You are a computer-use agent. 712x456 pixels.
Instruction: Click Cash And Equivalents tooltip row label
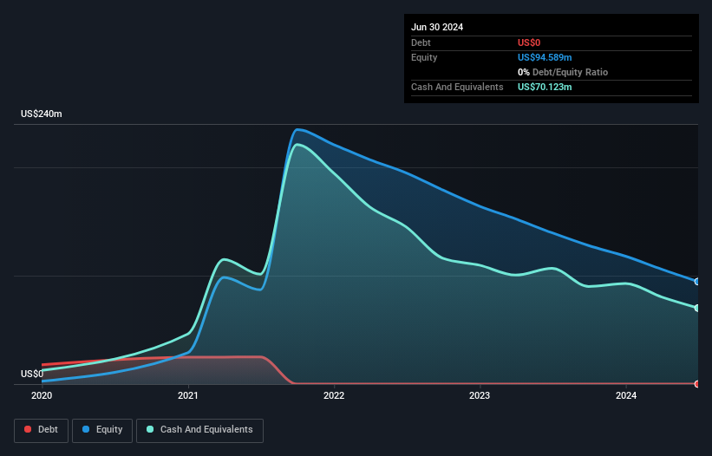pos(457,87)
